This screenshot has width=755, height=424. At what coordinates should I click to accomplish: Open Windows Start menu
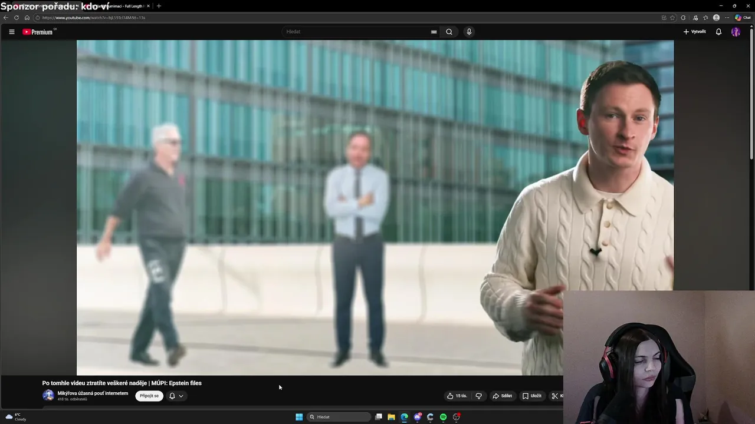(299, 417)
